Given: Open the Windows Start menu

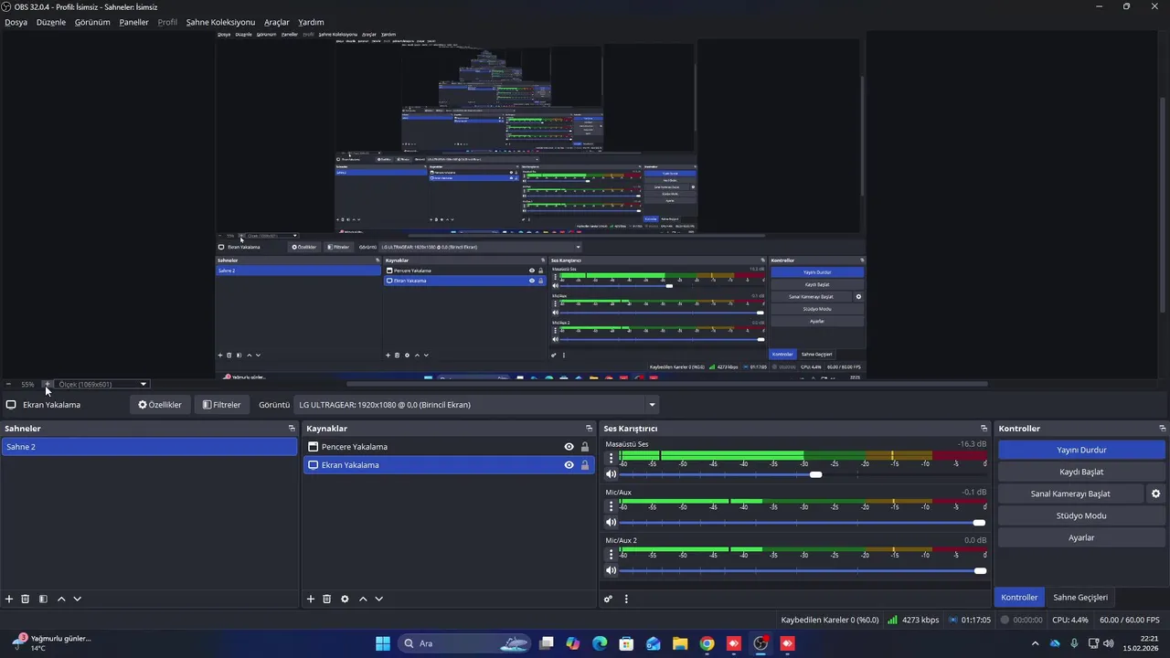Looking at the screenshot, I should (x=383, y=643).
